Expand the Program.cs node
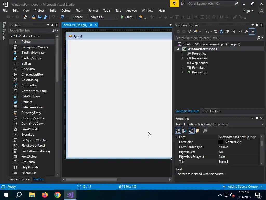 tap(182, 72)
